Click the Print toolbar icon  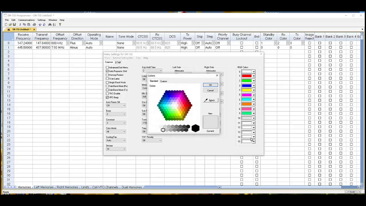34,25
